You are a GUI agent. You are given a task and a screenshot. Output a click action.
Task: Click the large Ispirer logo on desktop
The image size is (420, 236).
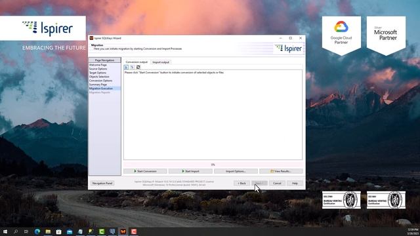click(x=47, y=28)
